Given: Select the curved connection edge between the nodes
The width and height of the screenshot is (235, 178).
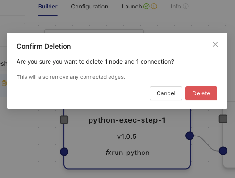Looking at the screenshot, I should point(206,144).
